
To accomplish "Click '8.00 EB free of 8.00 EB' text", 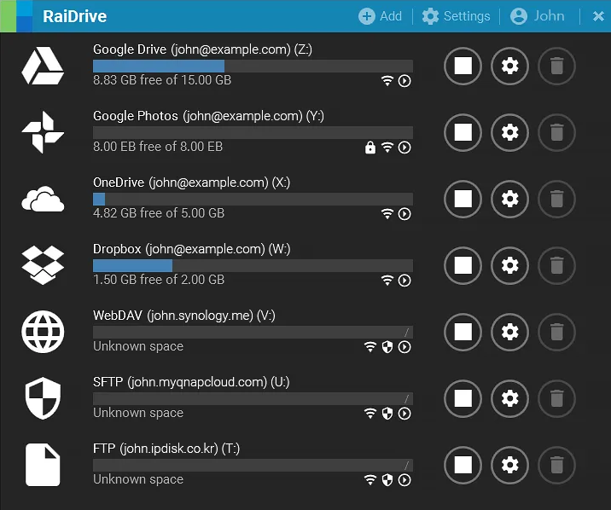I will click(x=158, y=147).
